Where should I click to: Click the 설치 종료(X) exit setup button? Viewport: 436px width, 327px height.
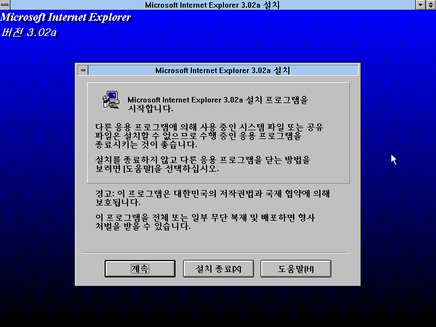click(x=219, y=269)
